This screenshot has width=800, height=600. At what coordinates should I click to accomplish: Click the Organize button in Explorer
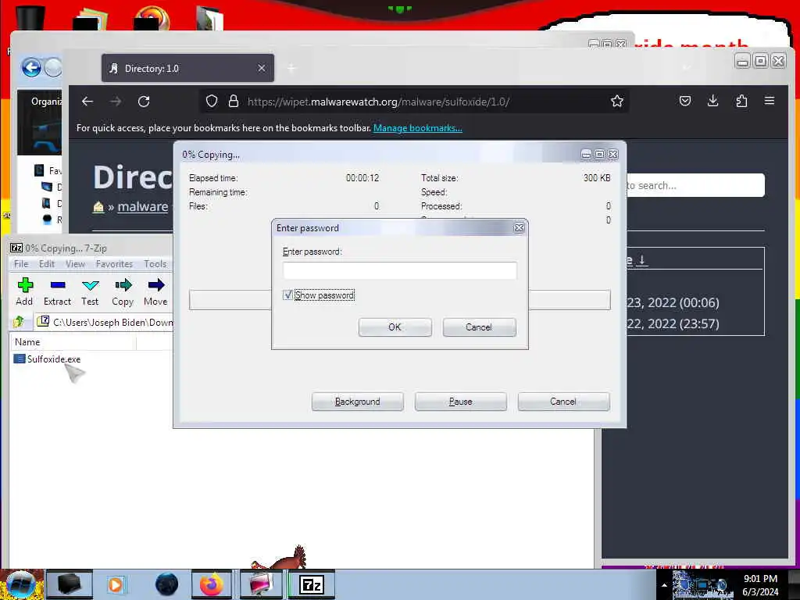point(46,101)
